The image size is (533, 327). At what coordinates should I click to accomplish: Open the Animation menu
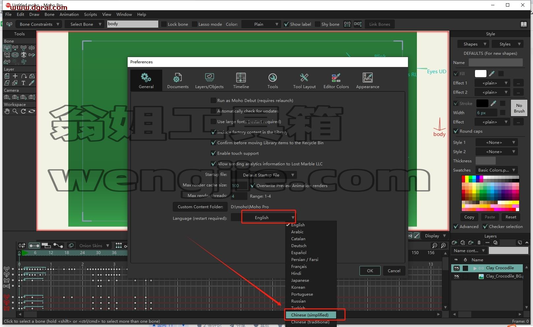tap(69, 15)
